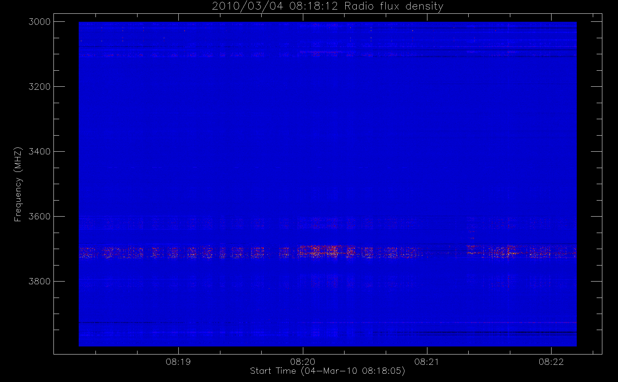618x382 pixels.
Task: Click the red emission band after 08:21 at 3700 MHz
Action: (521, 251)
